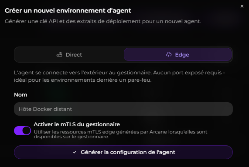Click the 'Générer une clé API' subtitle text
This screenshot has height=167, width=249.
103,21
